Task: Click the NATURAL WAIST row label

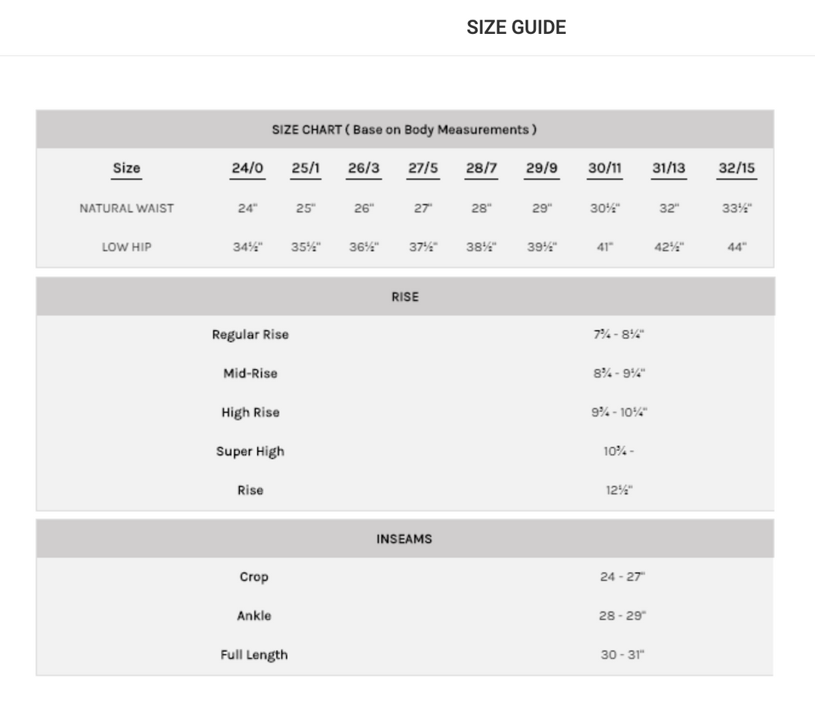Action: pyautogui.click(x=127, y=208)
